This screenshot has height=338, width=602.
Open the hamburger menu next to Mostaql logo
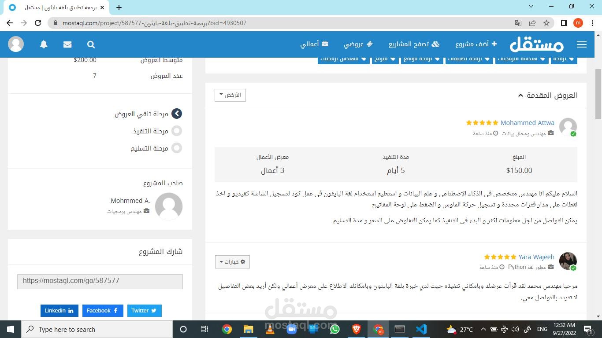pyautogui.click(x=582, y=44)
